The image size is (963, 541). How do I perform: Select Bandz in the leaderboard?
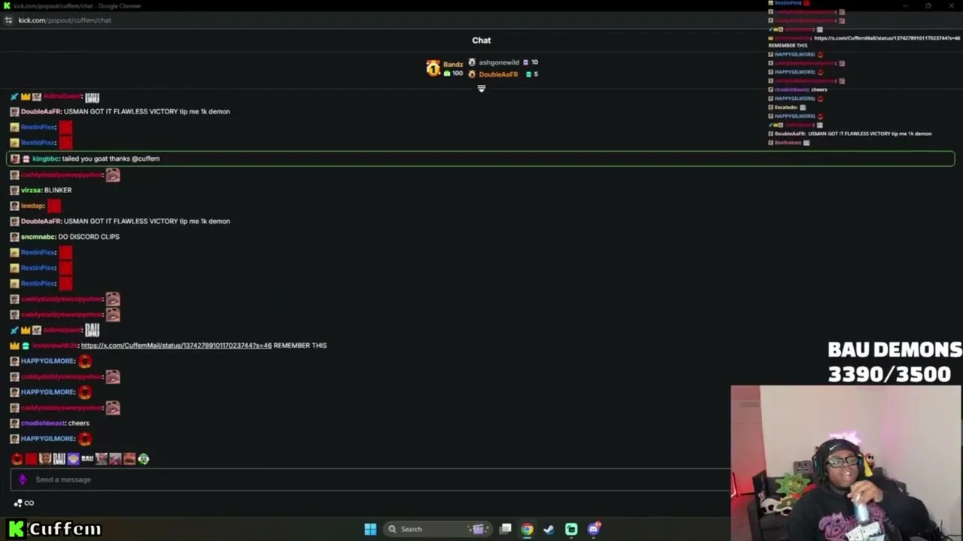pos(453,64)
